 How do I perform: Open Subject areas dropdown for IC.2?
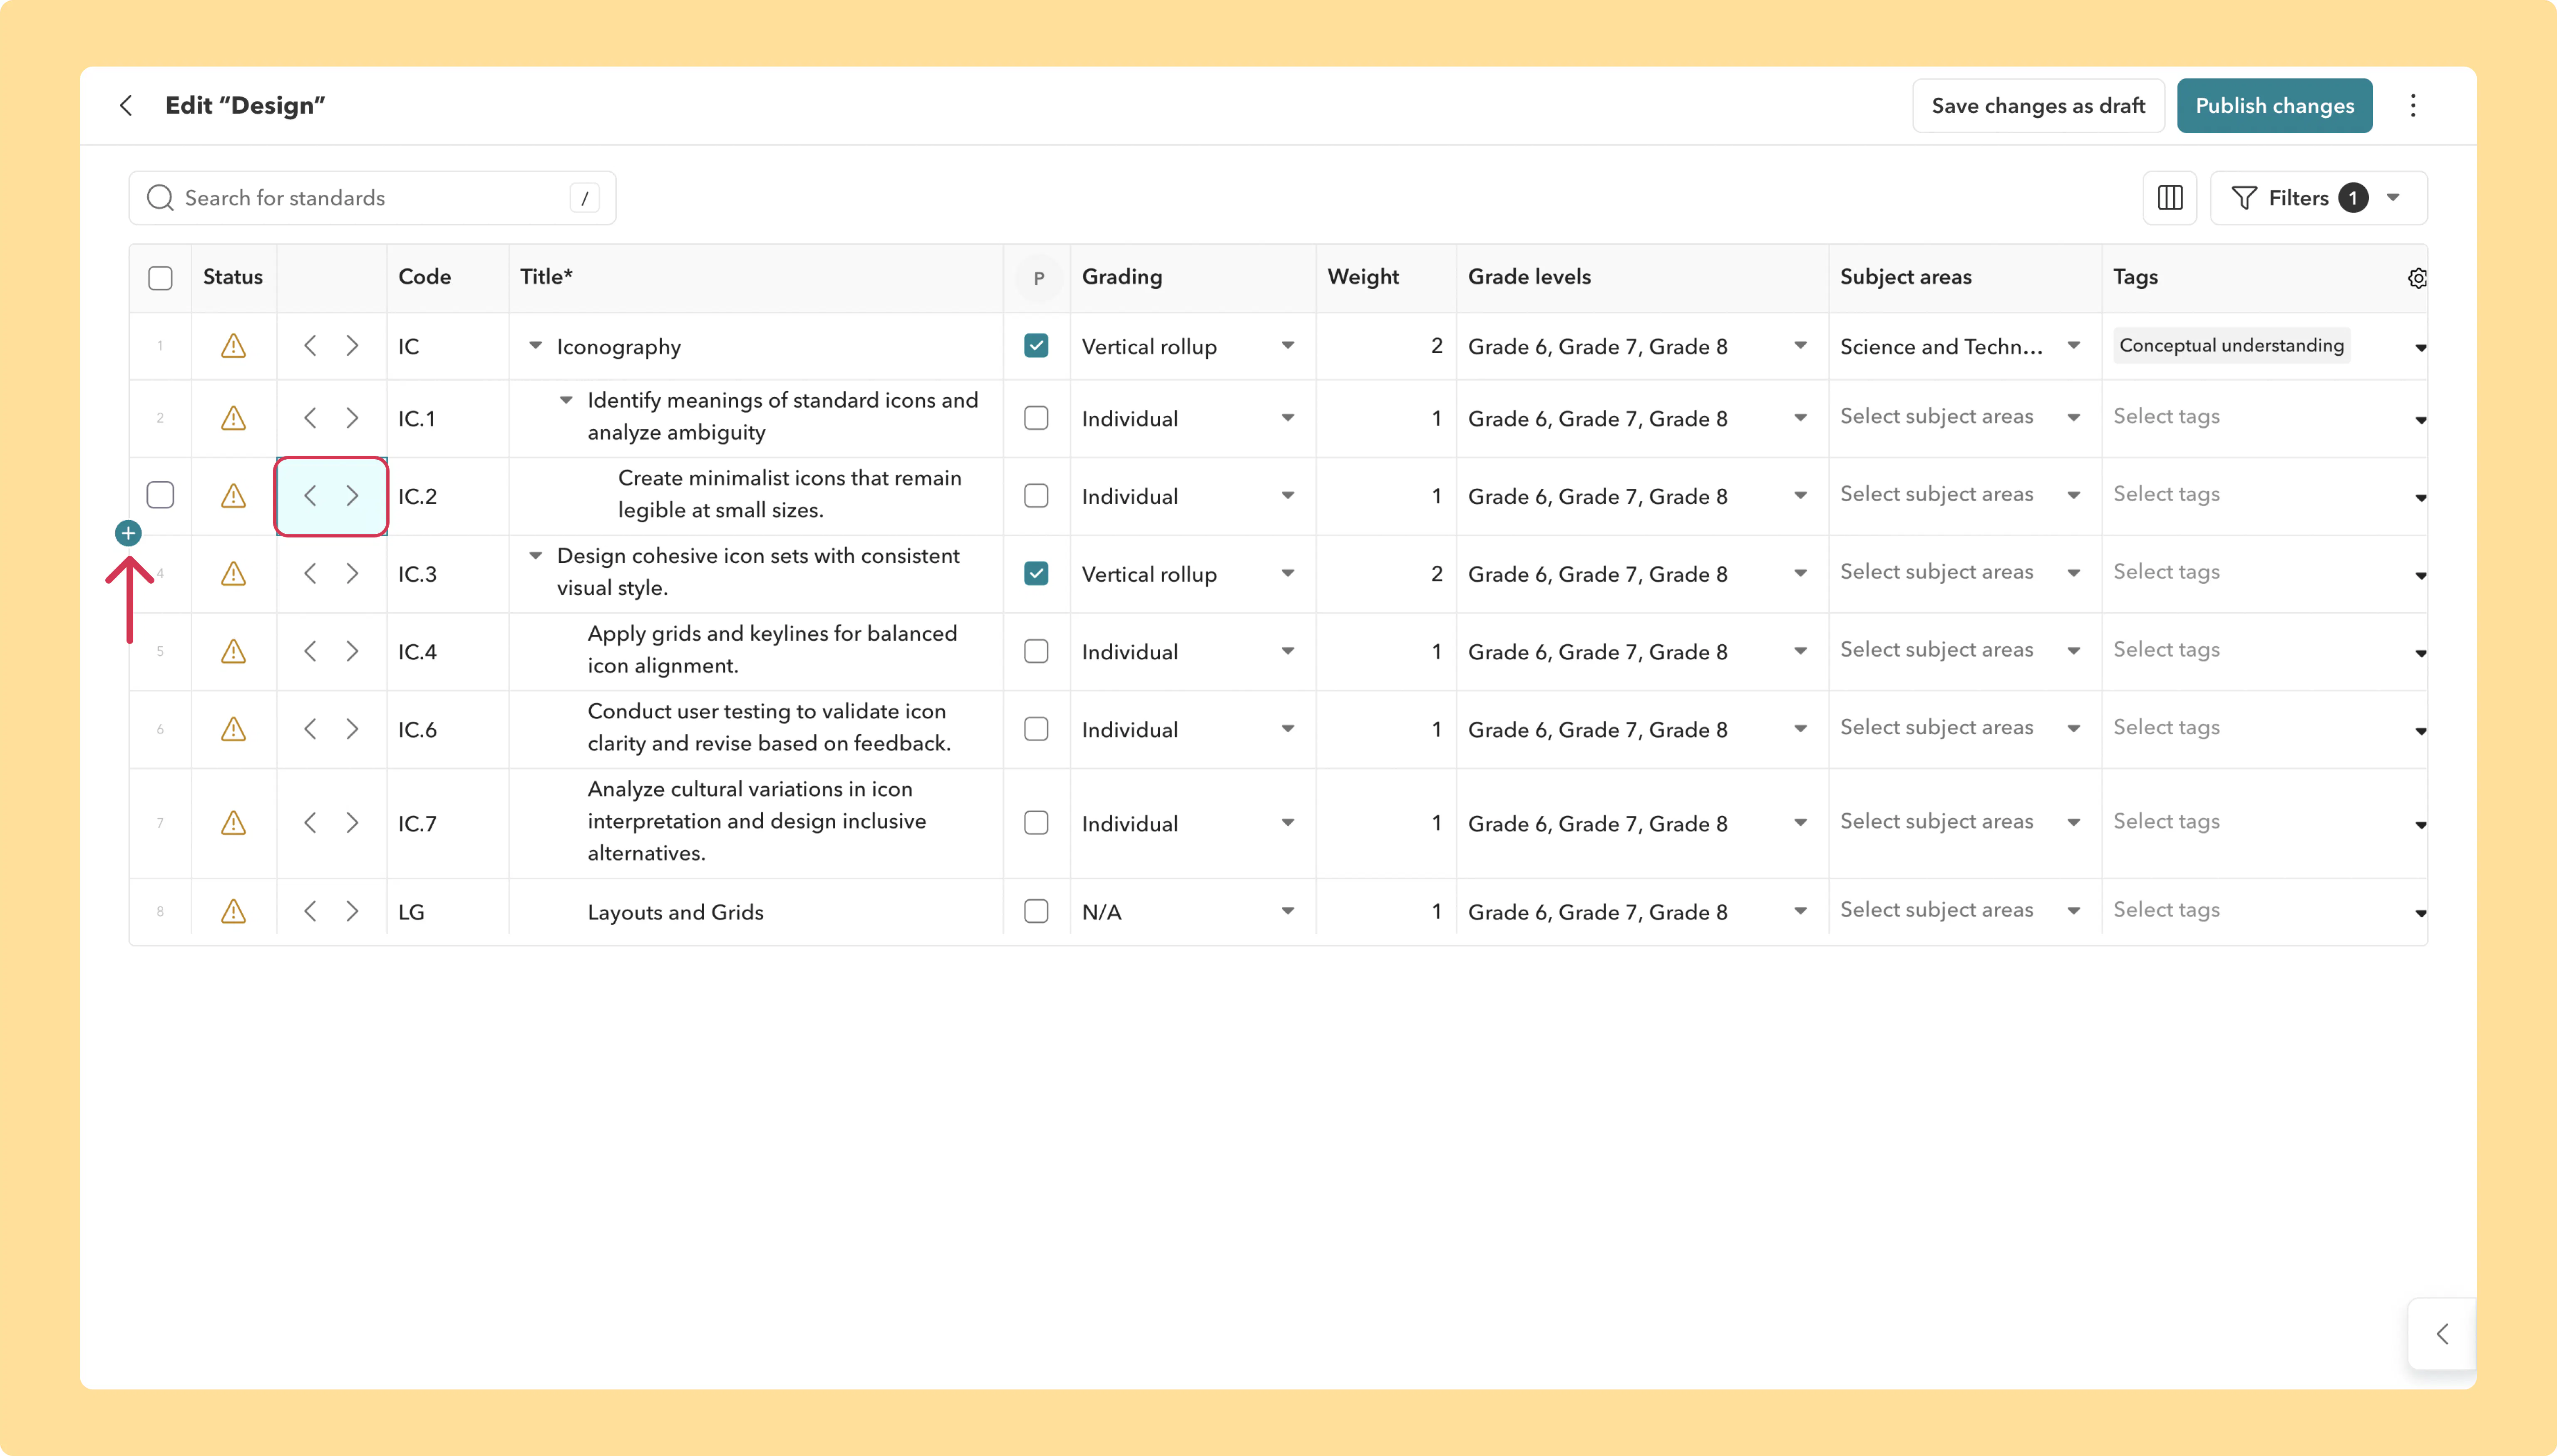point(2073,496)
